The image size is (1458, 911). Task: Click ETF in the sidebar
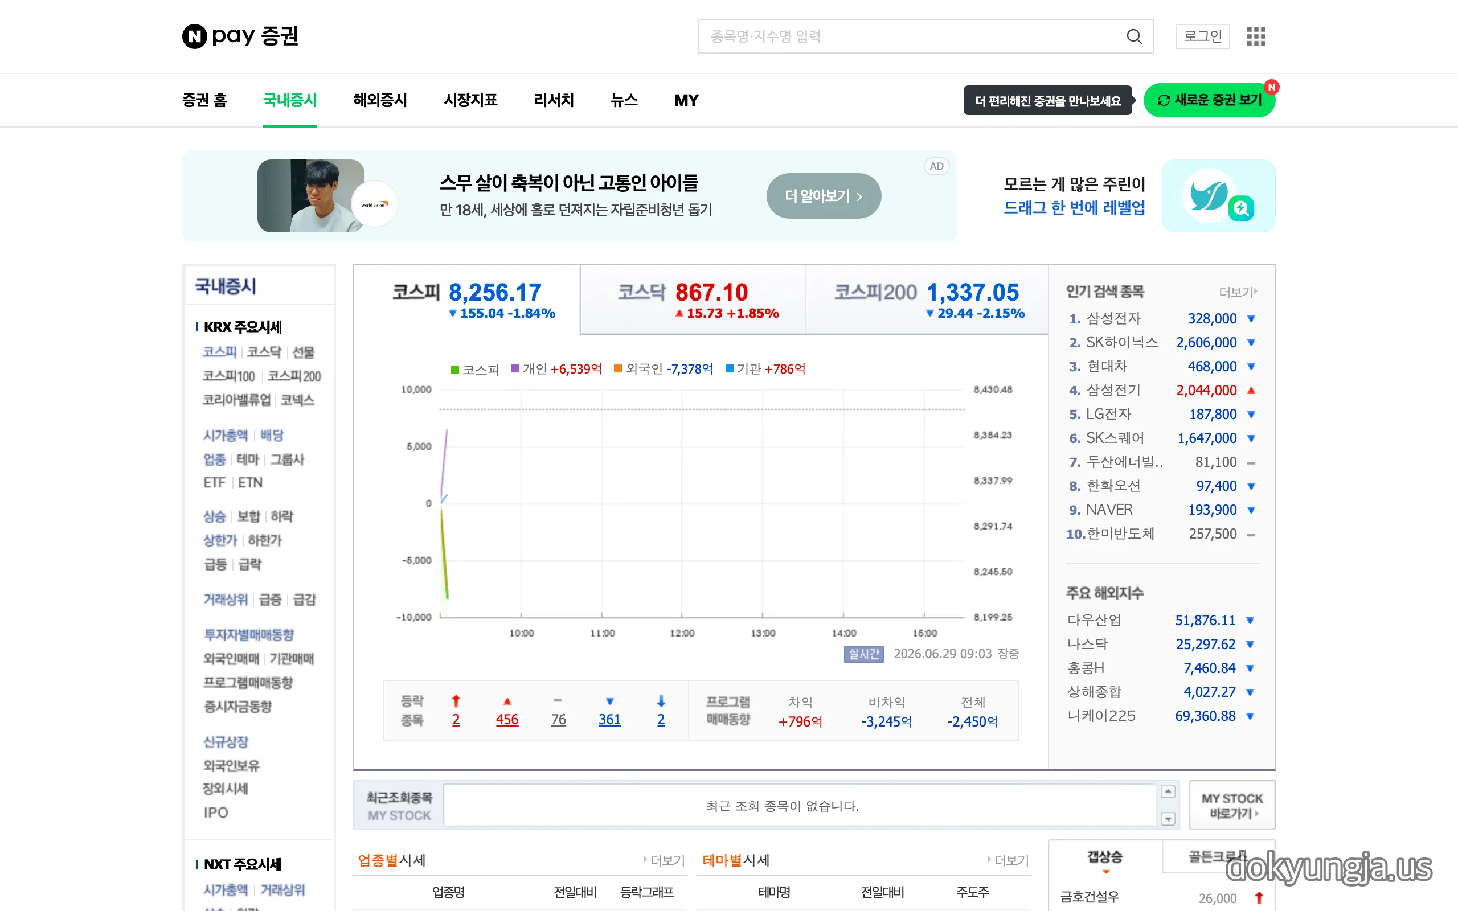pos(215,483)
